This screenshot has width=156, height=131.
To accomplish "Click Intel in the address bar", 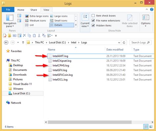I will [73, 42].
